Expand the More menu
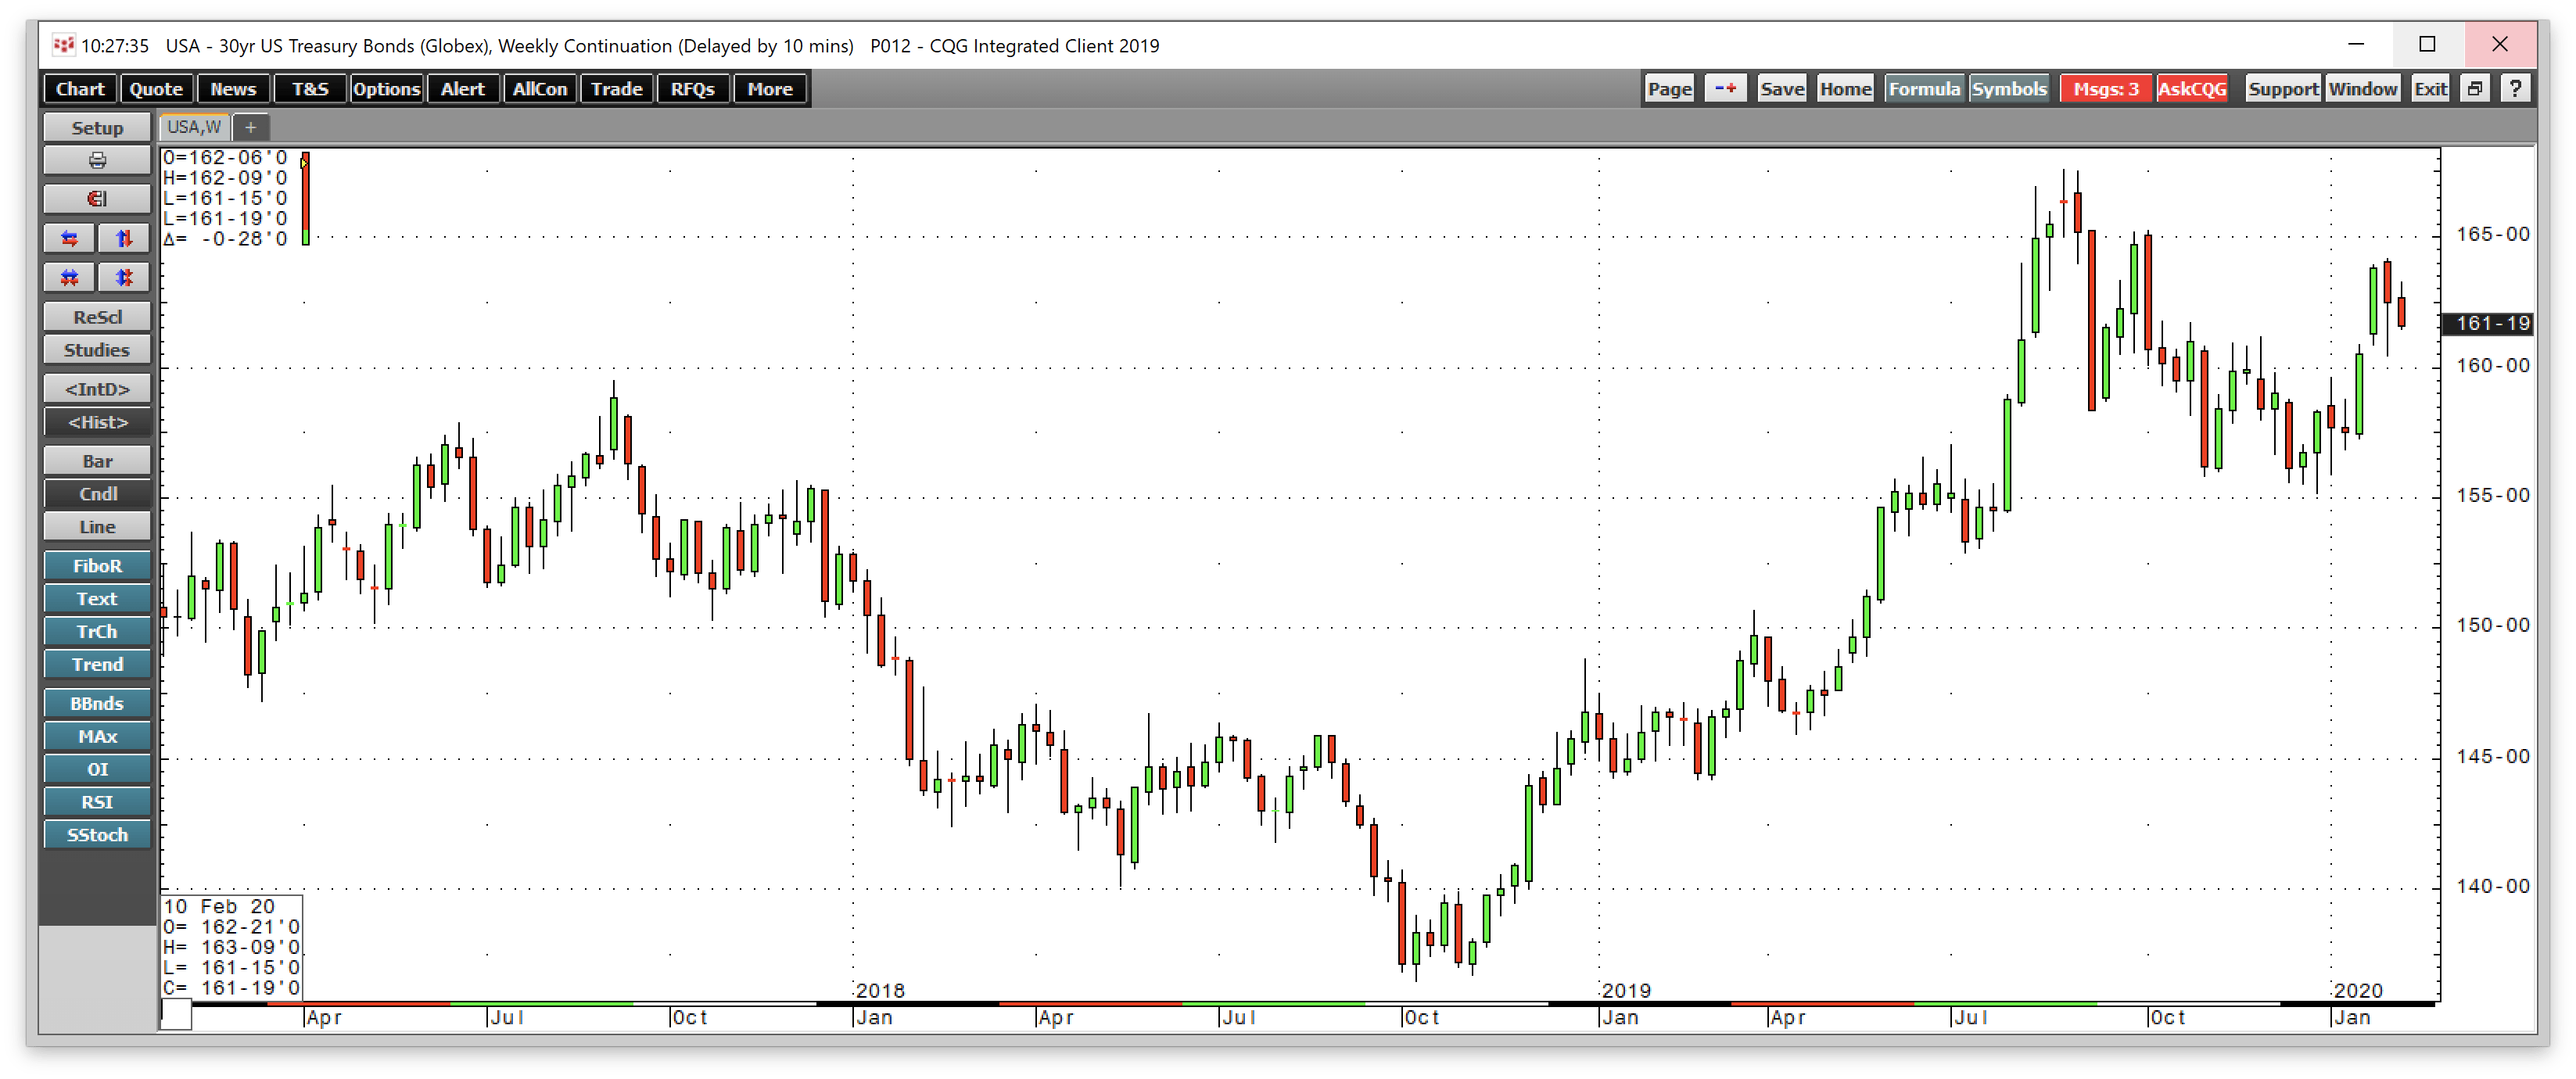The image size is (2576, 1079). [770, 89]
